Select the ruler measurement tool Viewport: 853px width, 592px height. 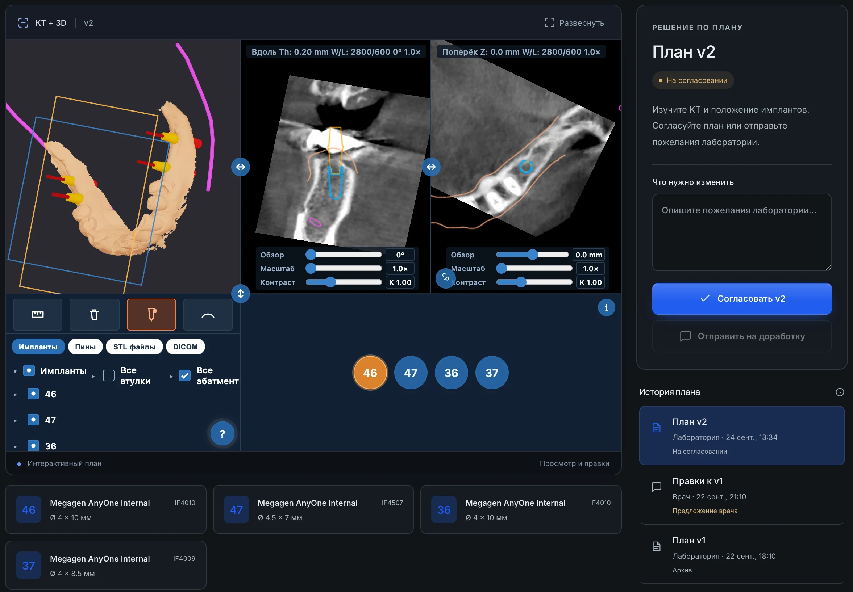point(37,315)
